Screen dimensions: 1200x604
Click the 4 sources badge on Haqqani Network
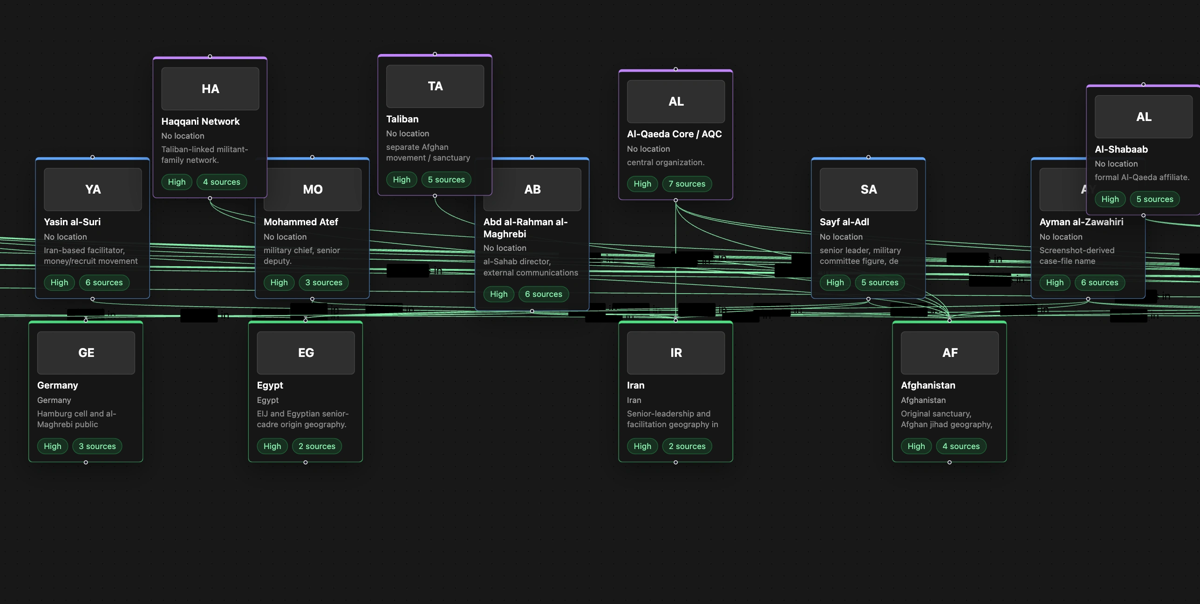pyautogui.click(x=222, y=182)
